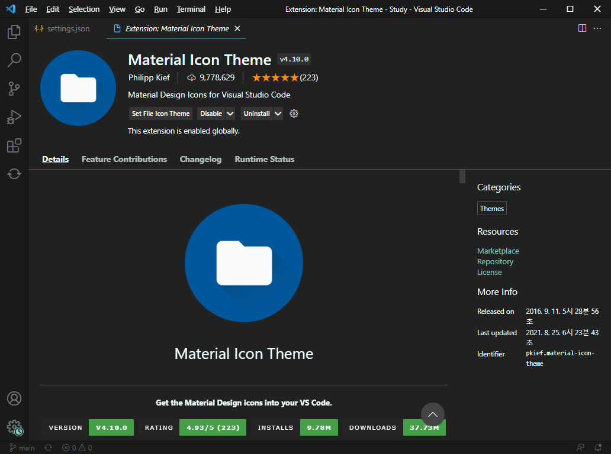This screenshot has width=611, height=454.
Task: Click 'This extension is enabled globally.' text
Action: [x=184, y=131]
